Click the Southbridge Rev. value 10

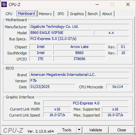[x=123, y=53]
